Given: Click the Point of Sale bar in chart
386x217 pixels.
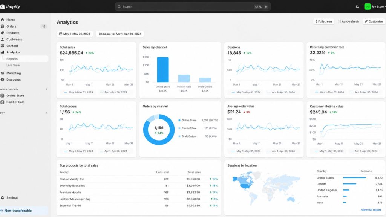Looking at the screenshot, I should click(184, 78).
